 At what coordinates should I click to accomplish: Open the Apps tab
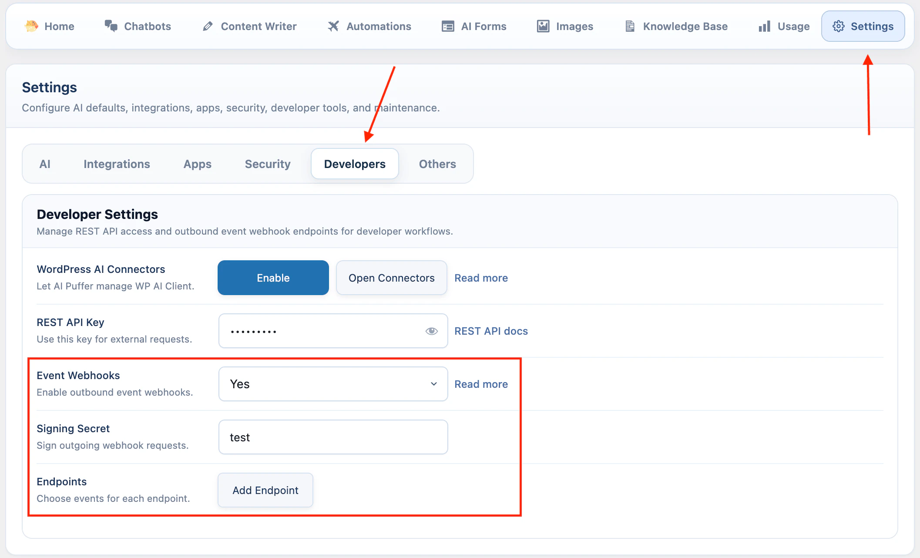pyautogui.click(x=198, y=164)
